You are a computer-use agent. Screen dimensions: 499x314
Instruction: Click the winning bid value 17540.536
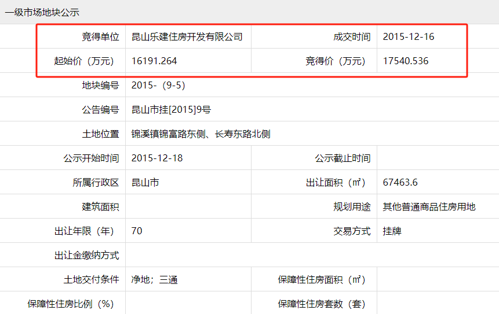pos(406,61)
